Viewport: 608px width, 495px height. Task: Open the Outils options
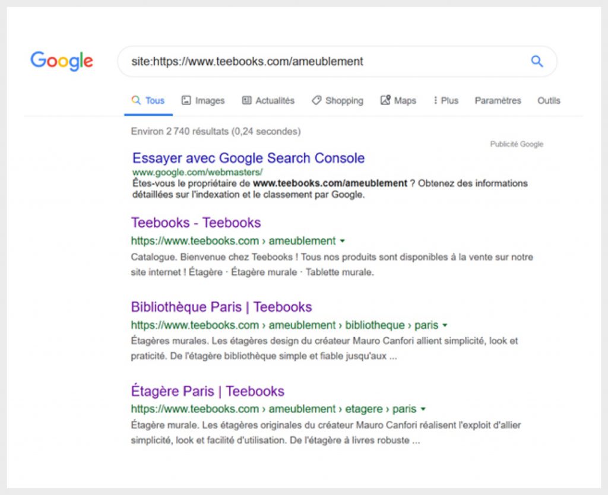[549, 100]
